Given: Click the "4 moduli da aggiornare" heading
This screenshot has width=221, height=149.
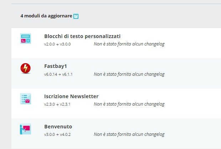Looking at the screenshot, I should 46,16.
